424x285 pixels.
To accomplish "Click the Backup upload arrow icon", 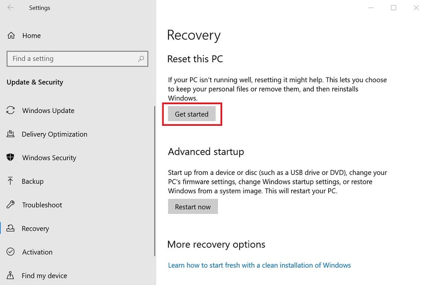I will [10, 181].
